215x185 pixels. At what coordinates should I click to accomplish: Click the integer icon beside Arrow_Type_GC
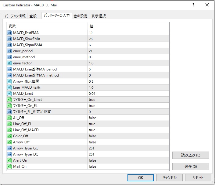pos(9,148)
